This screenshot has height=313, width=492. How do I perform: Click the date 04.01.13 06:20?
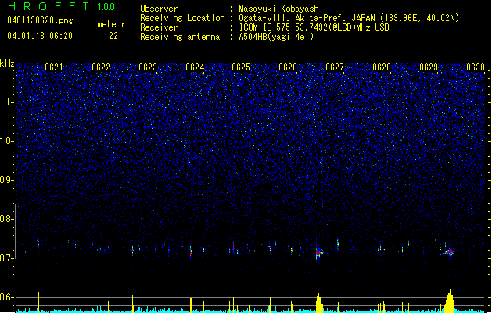pyautogui.click(x=40, y=36)
